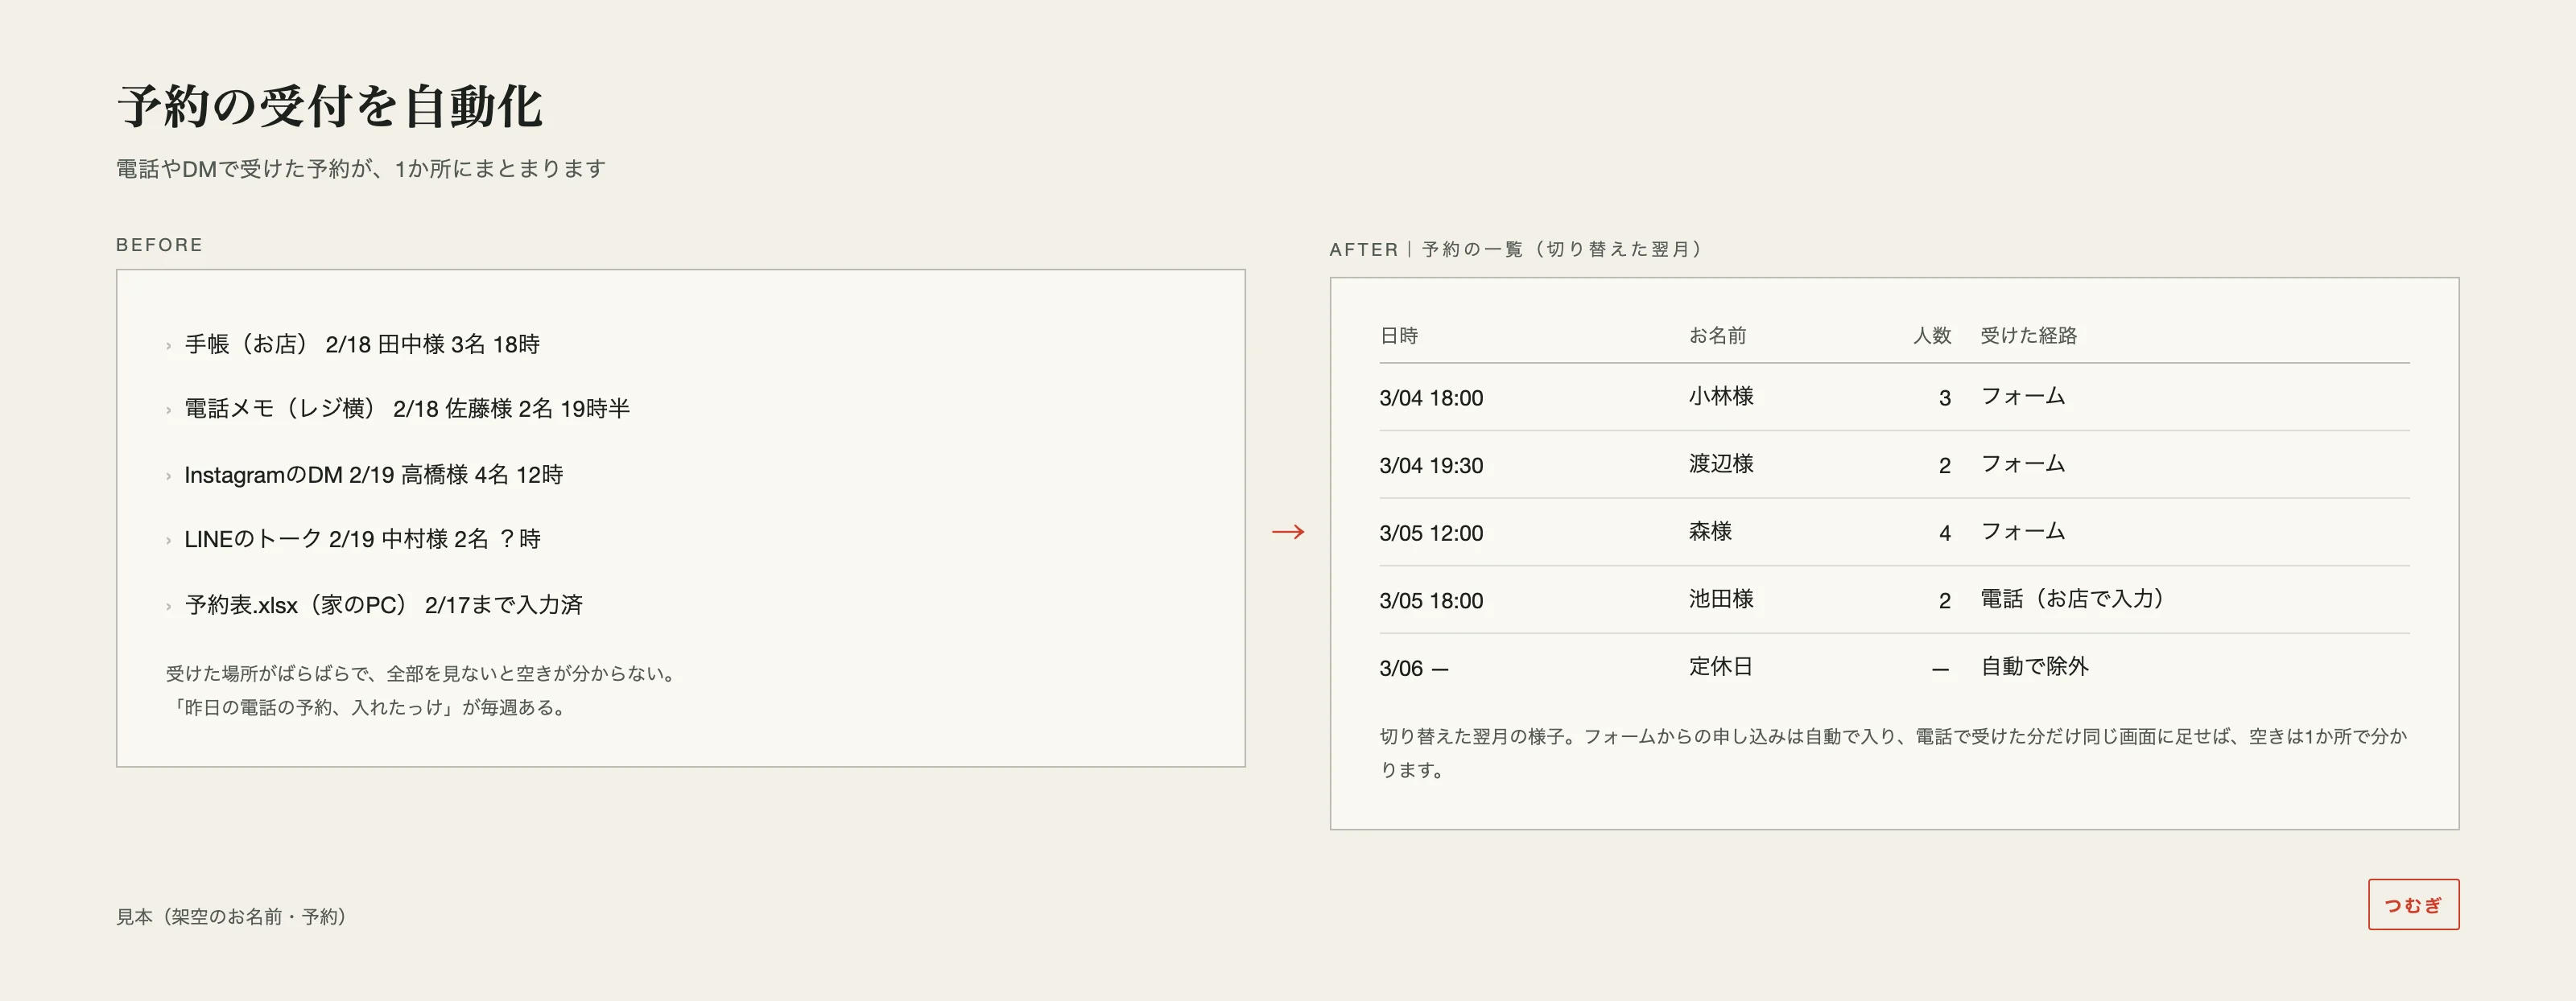Click the heading 予約の受付を自動化
The width and height of the screenshot is (2576, 1001).
(330, 107)
